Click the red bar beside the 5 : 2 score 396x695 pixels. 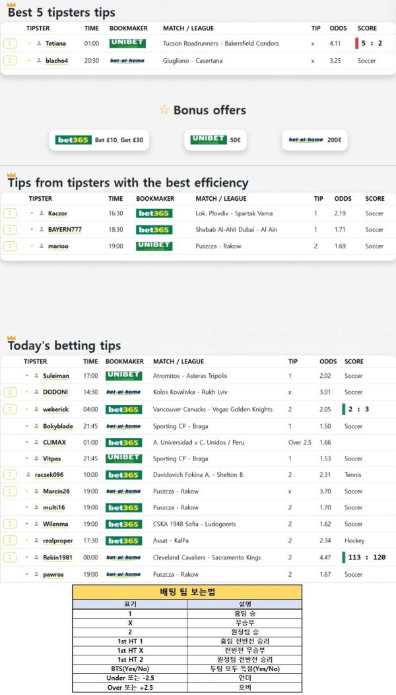(356, 44)
